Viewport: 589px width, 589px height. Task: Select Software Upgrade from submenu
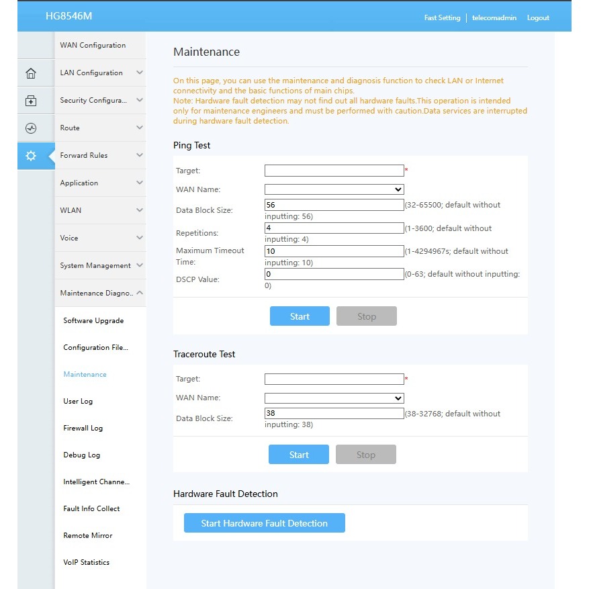pyautogui.click(x=93, y=320)
